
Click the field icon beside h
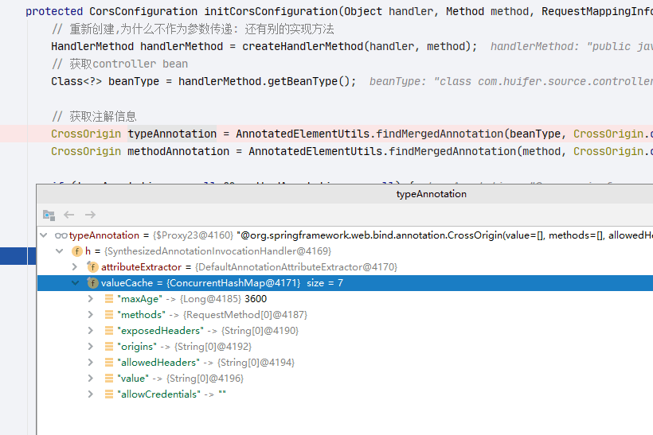coord(77,251)
